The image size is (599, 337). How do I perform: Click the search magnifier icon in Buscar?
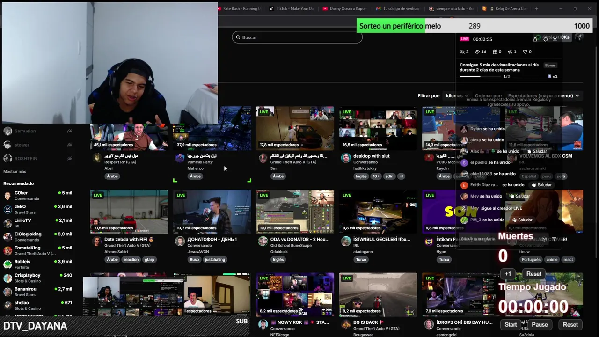(238, 37)
